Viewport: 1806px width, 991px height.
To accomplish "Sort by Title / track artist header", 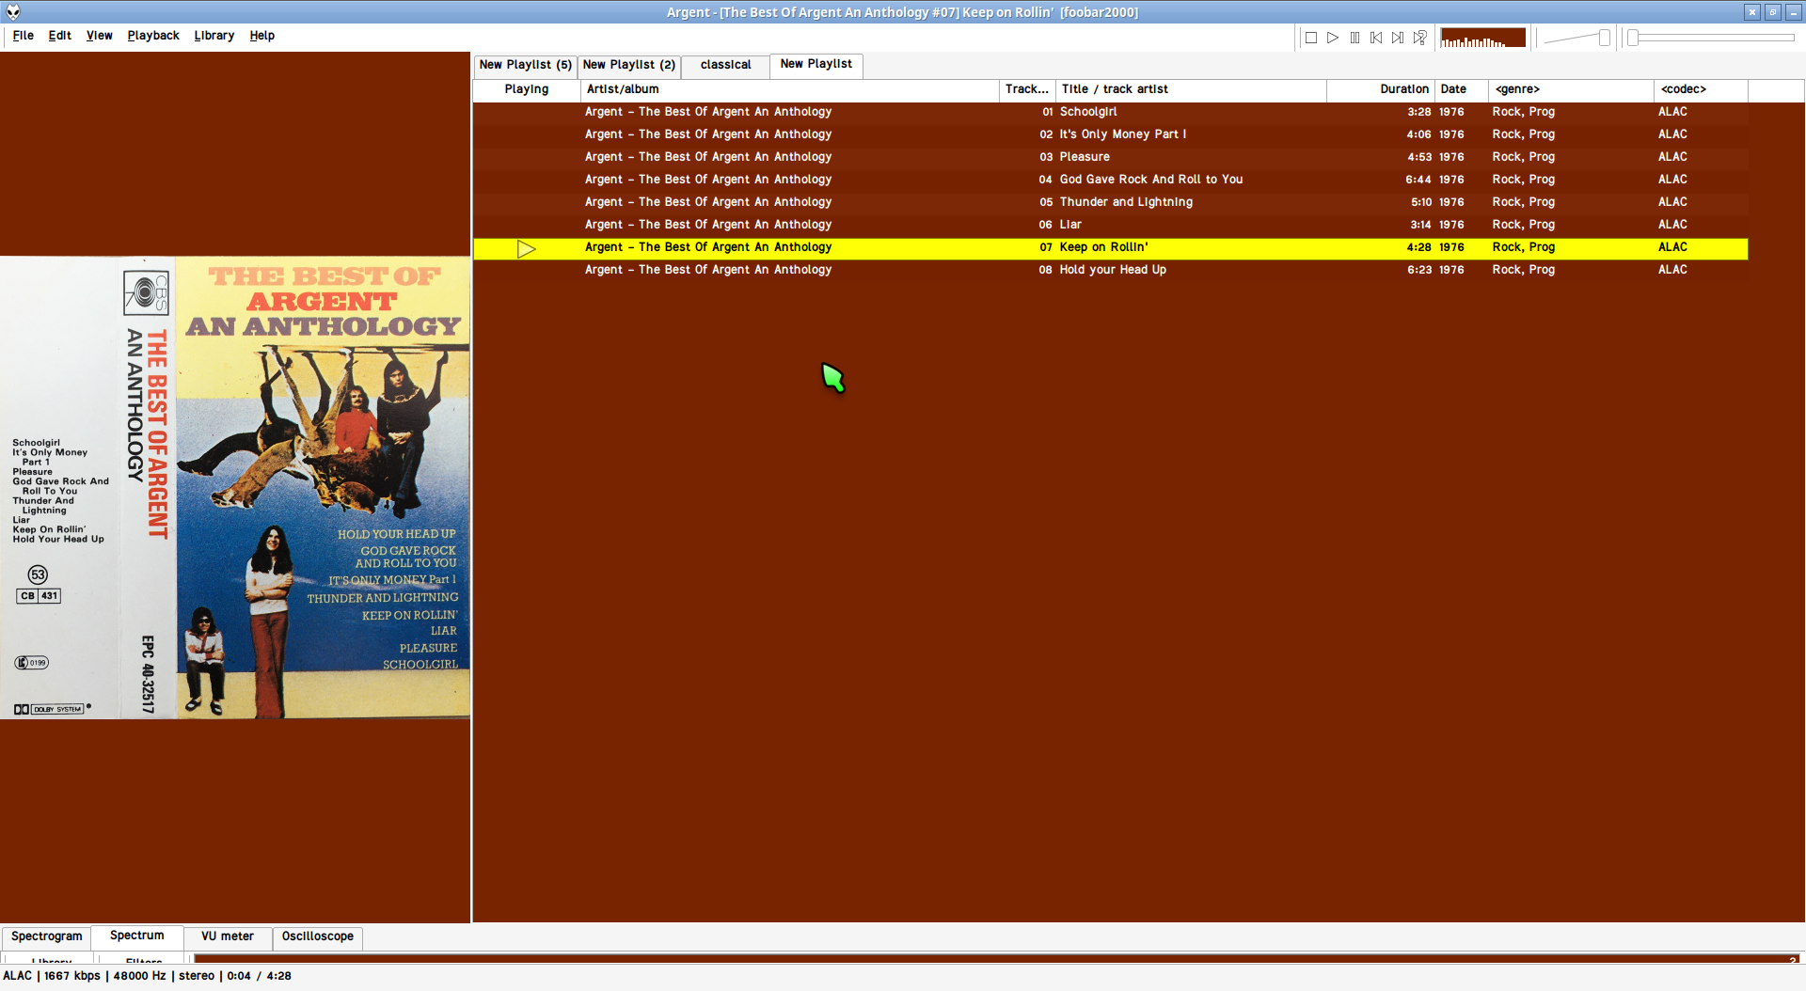I will point(1191,89).
